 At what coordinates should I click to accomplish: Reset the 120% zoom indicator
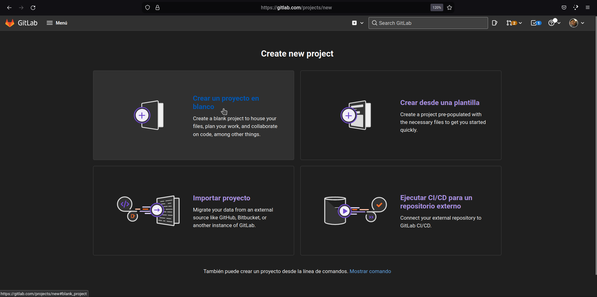(x=437, y=7)
